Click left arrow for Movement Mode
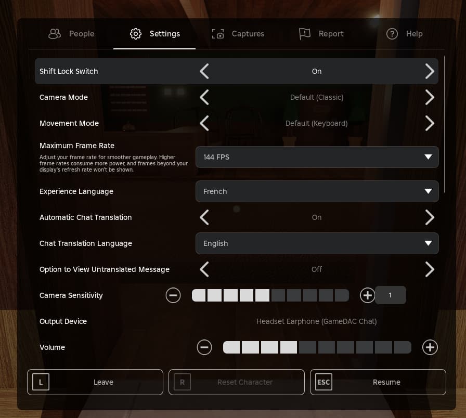466x418 pixels. pos(204,123)
